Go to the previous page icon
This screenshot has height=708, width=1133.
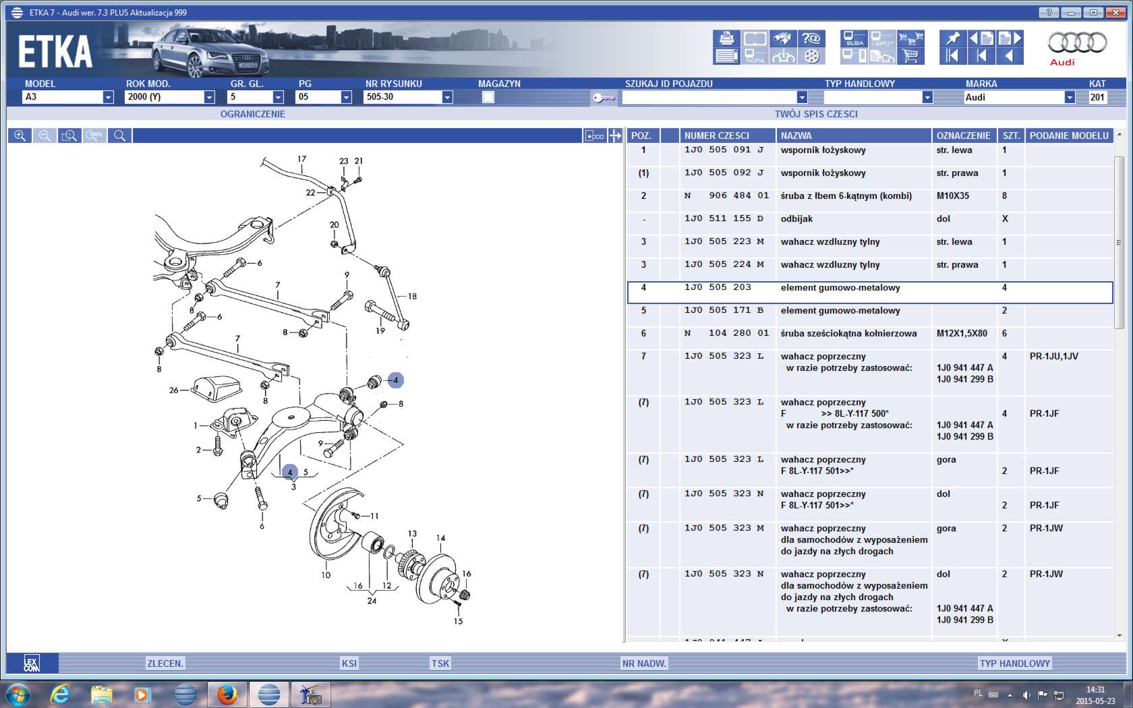981,38
